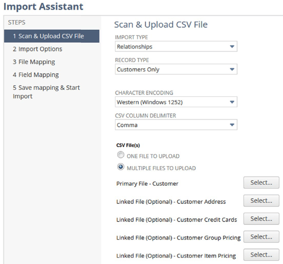Click Select for Customer Address linked file
The height and width of the screenshot is (264, 283).
261,201
